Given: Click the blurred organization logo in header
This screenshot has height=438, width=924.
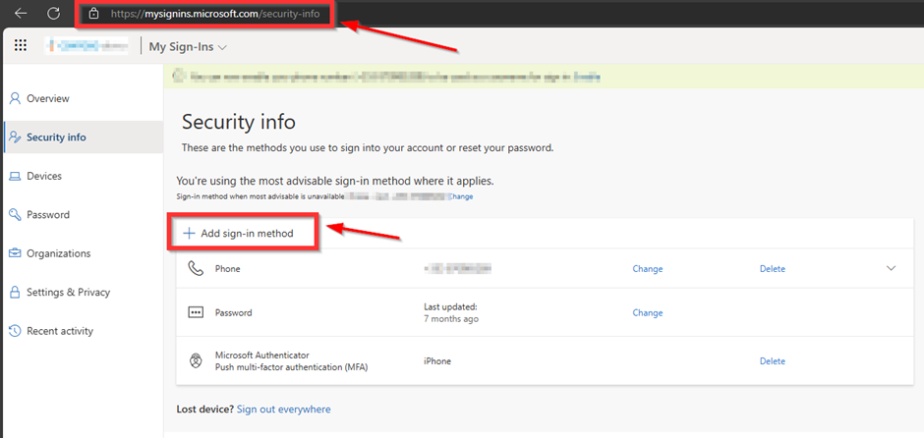Looking at the screenshot, I should pos(87,46).
